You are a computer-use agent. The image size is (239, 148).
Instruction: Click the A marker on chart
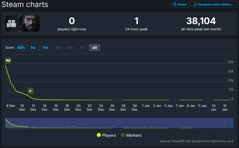click(30, 91)
